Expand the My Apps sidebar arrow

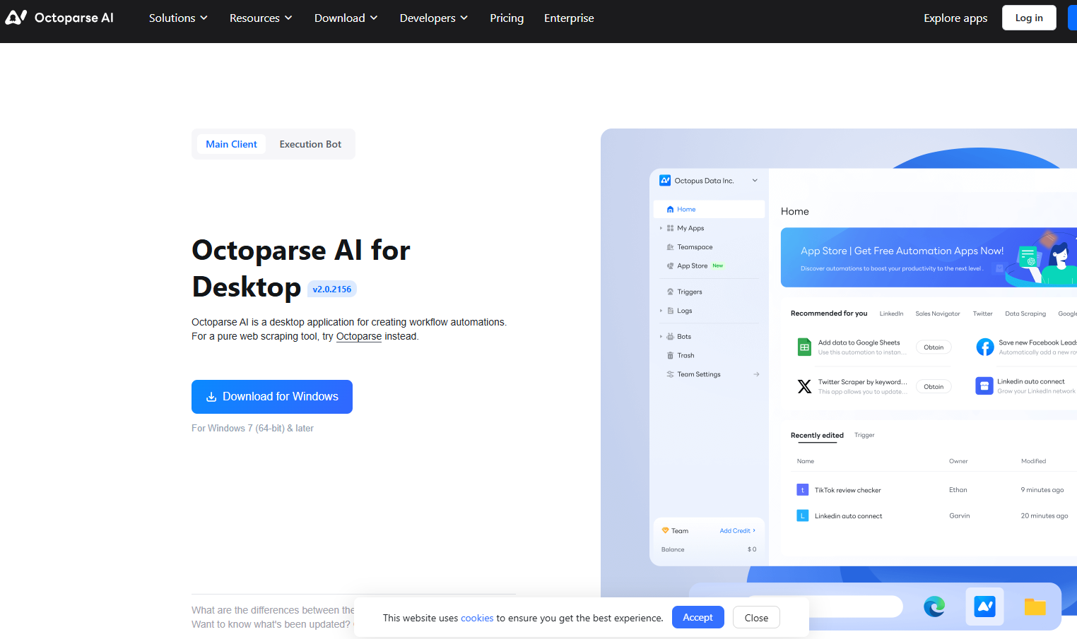click(x=661, y=228)
